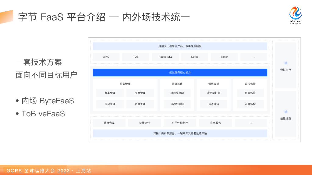Click the ToB veFaaS bullet
Viewport: 312px width, 175px height.
tap(41, 114)
